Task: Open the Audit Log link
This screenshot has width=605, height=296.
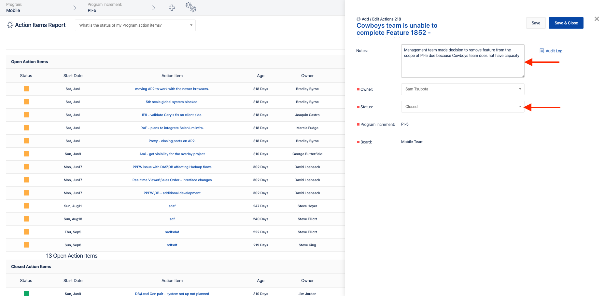Action: tap(551, 51)
